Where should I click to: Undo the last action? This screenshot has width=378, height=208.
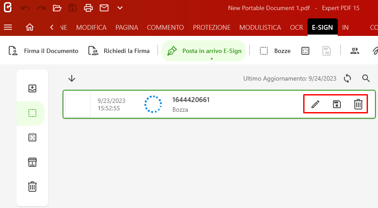pos(25,8)
